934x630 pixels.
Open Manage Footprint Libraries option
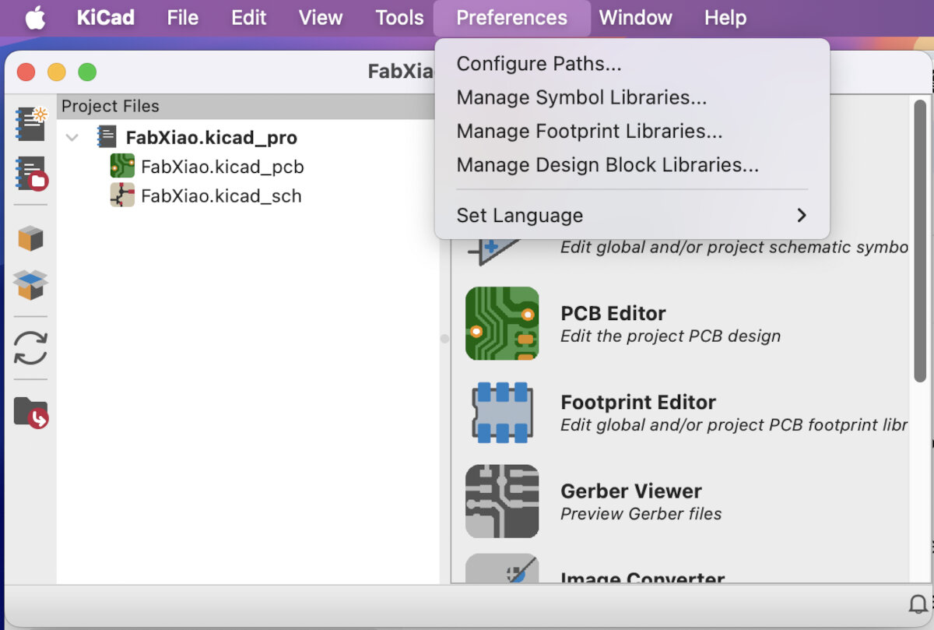click(589, 132)
